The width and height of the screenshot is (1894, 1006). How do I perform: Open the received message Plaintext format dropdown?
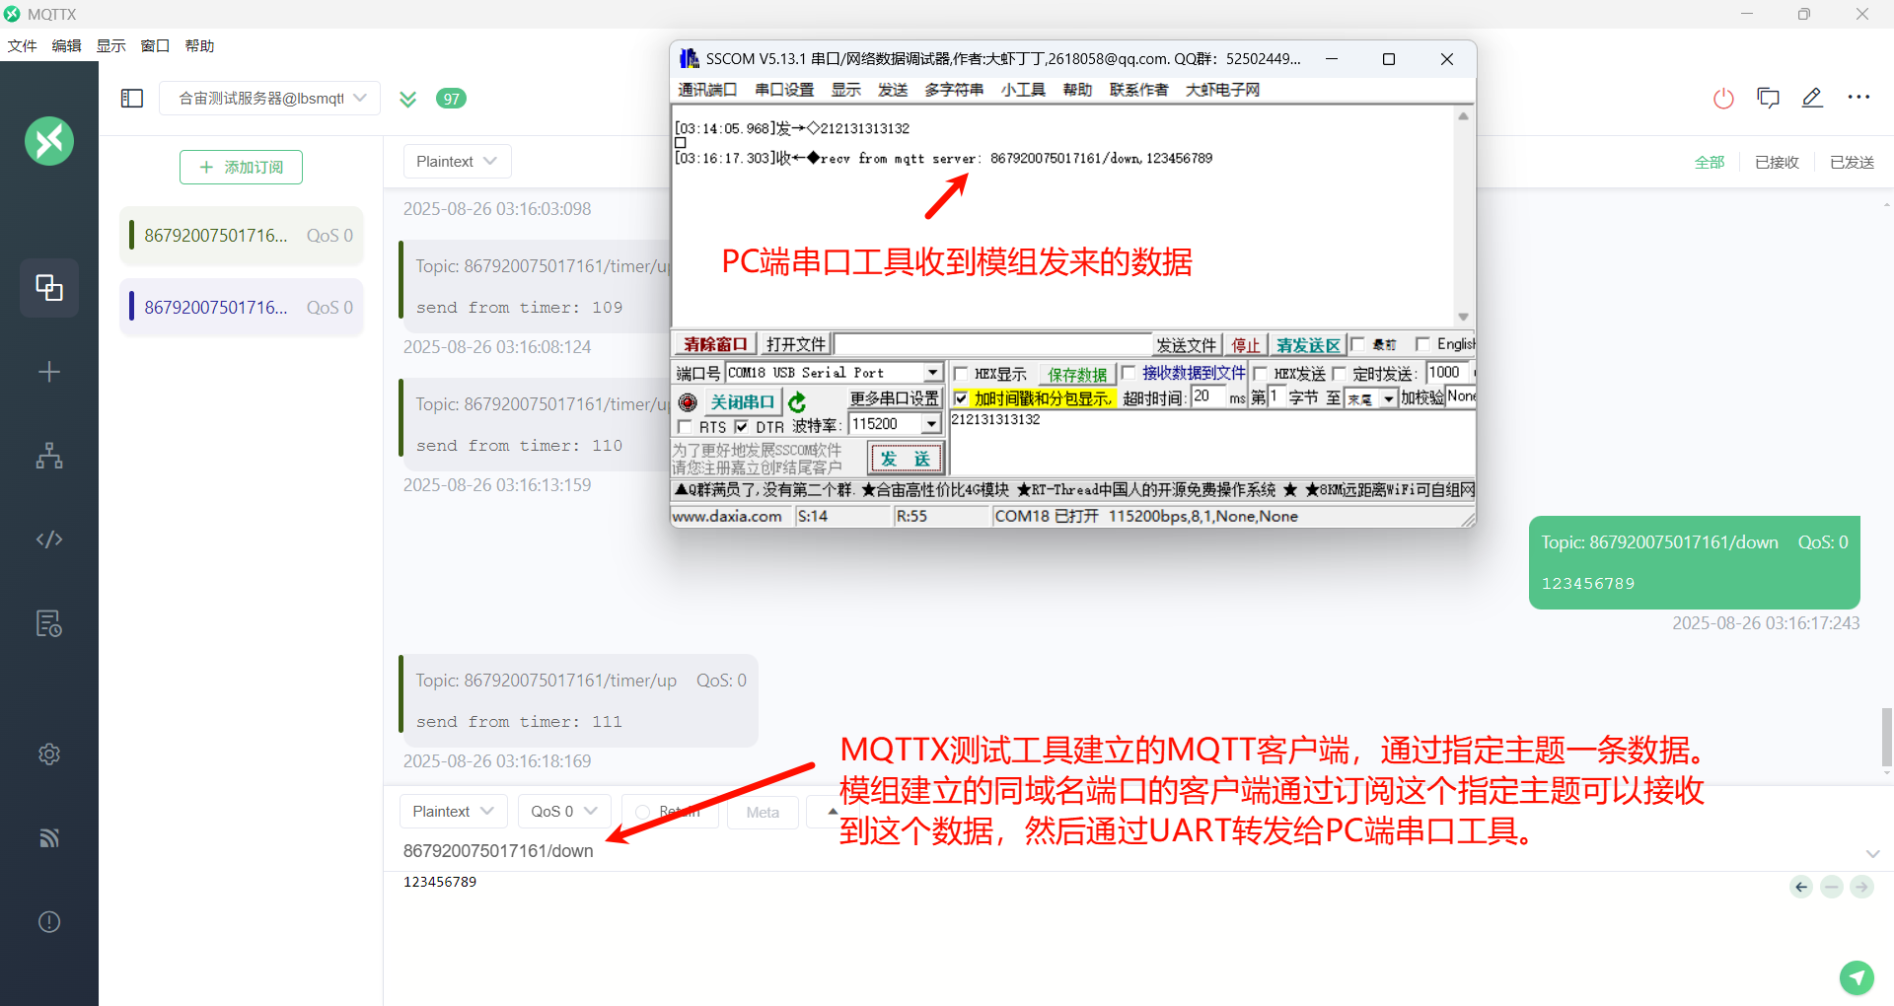(457, 162)
